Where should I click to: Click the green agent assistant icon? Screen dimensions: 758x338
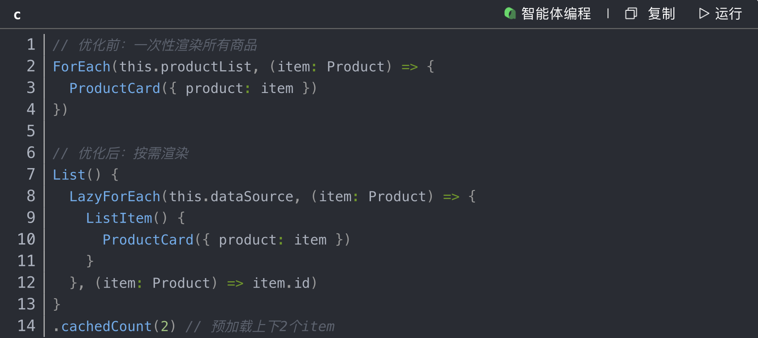(510, 14)
